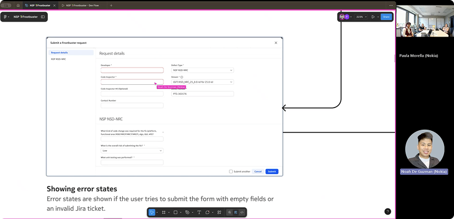Viewport: 454px width, 219px height.
Task: Click the Showing error states heading
Action: point(82,189)
